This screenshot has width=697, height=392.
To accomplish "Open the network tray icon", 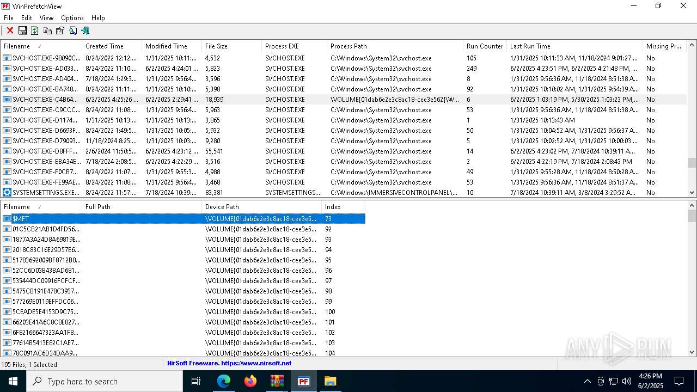I will tap(614, 381).
